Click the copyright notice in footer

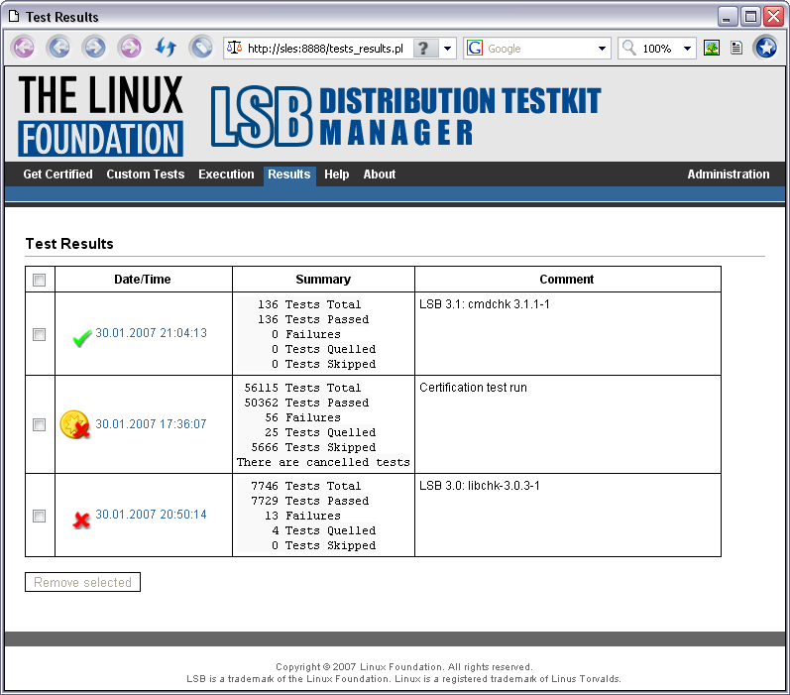[404, 667]
